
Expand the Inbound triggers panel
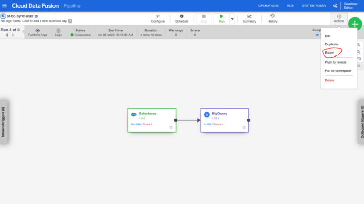3,122
